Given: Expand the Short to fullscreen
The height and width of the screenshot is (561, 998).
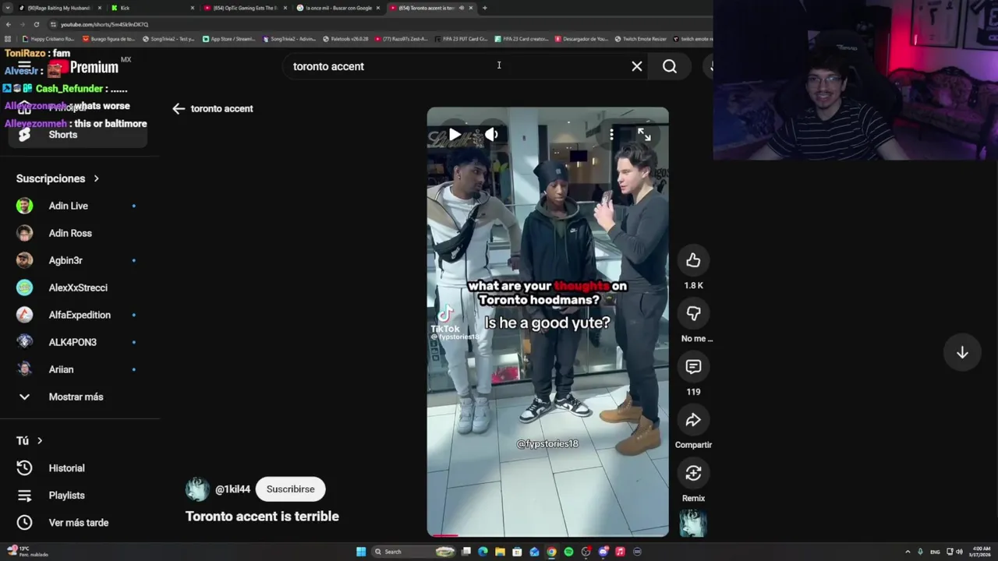Looking at the screenshot, I should click(x=644, y=135).
